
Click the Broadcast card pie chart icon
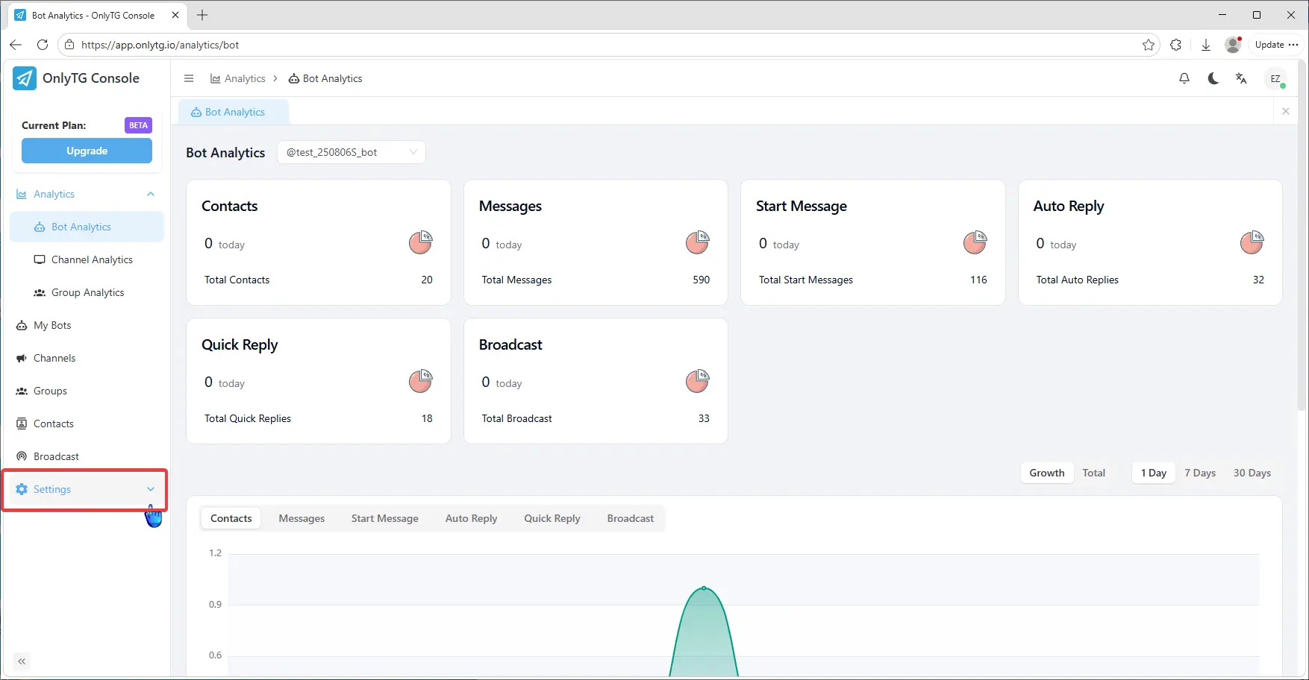pyautogui.click(x=697, y=381)
